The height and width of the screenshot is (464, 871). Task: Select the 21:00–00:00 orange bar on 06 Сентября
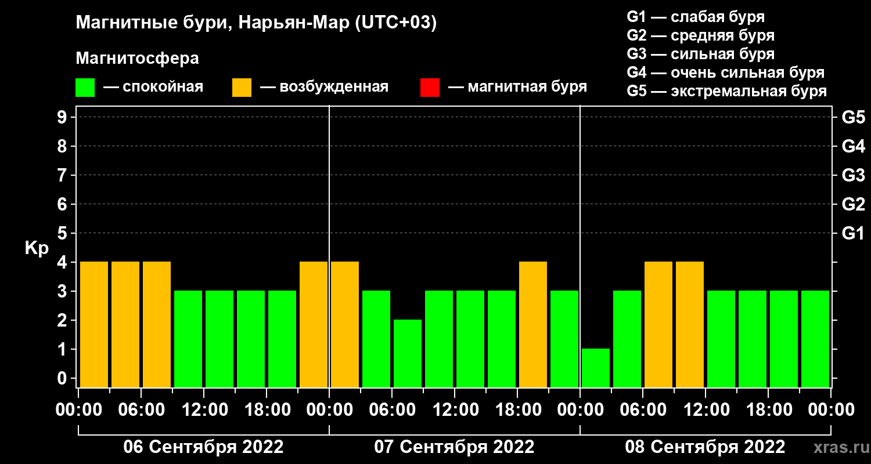[x=314, y=324]
